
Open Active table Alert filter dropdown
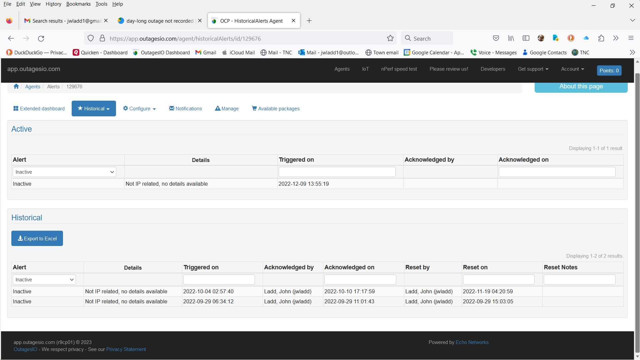point(64,172)
